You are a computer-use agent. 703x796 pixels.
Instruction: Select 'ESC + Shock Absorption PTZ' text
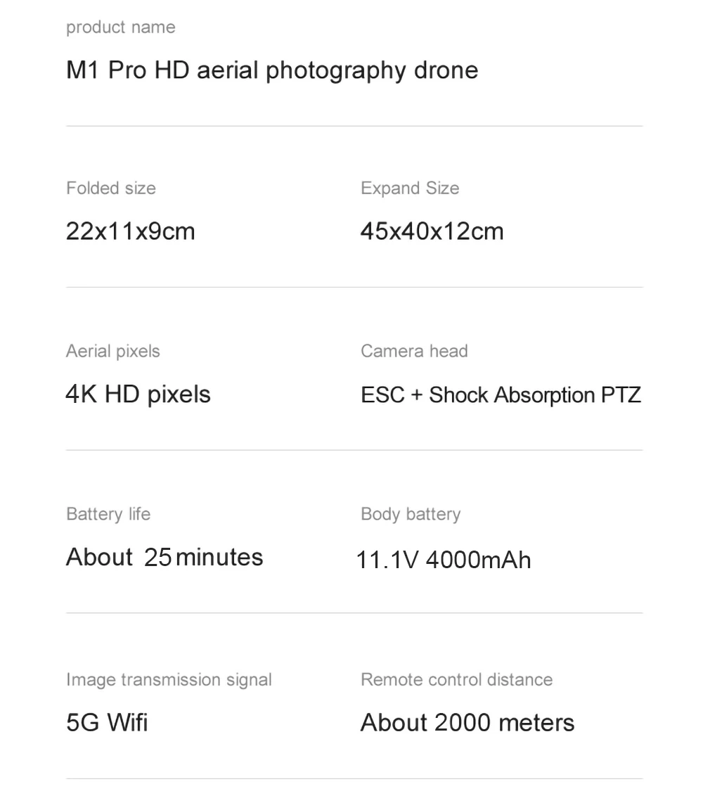(x=501, y=395)
